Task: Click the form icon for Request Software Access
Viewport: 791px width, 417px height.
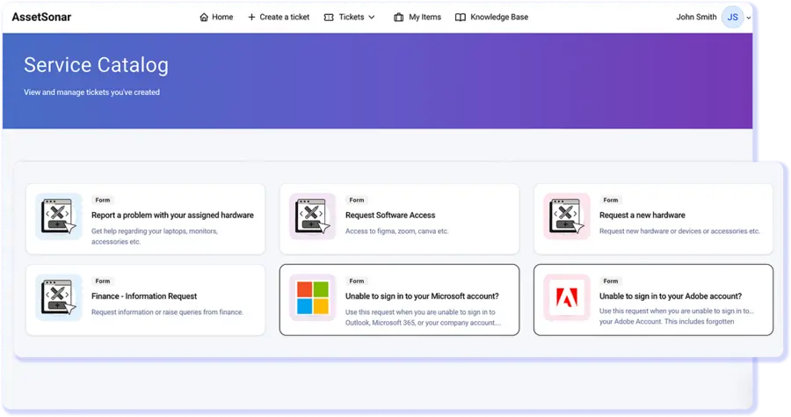Action: (x=313, y=216)
